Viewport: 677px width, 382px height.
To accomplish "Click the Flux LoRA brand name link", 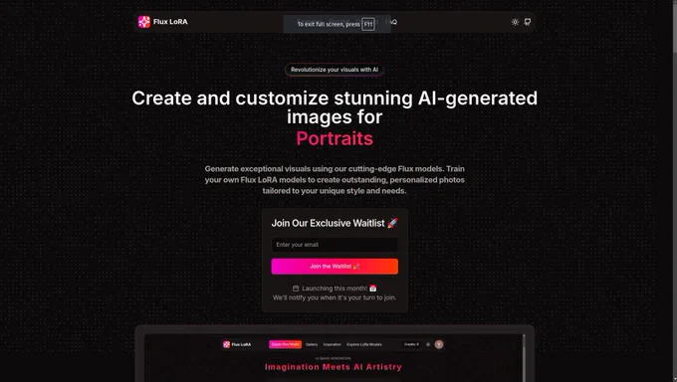I will click(x=170, y=22).
